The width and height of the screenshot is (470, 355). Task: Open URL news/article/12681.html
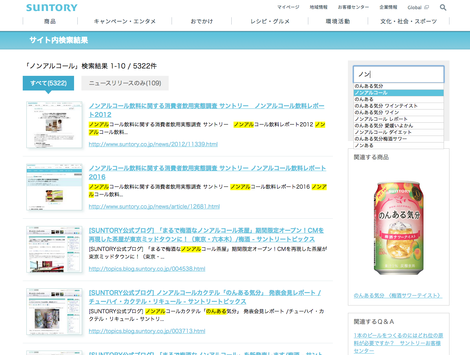click(154, 207)
